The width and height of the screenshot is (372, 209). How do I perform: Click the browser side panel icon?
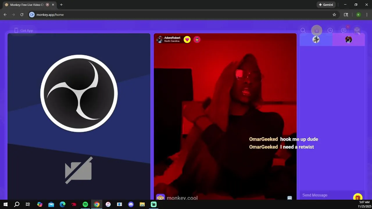point(346,15)
